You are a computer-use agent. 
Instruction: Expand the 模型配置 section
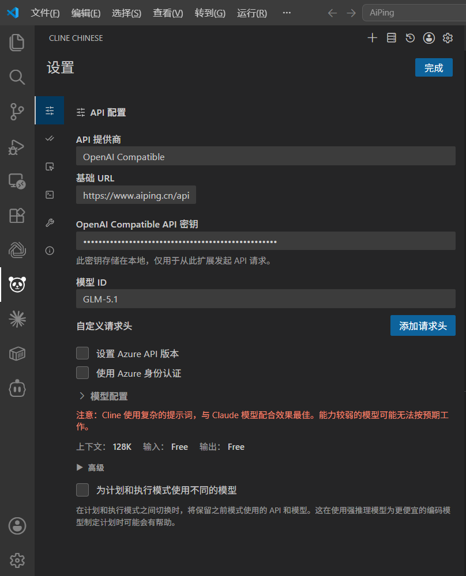(104, 396)
